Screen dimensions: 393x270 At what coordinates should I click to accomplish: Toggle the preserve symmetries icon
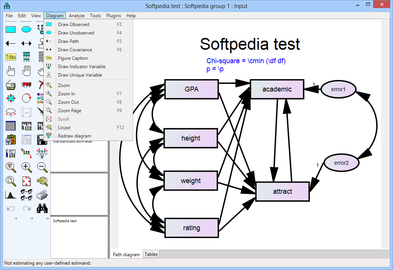pos(42,154)
